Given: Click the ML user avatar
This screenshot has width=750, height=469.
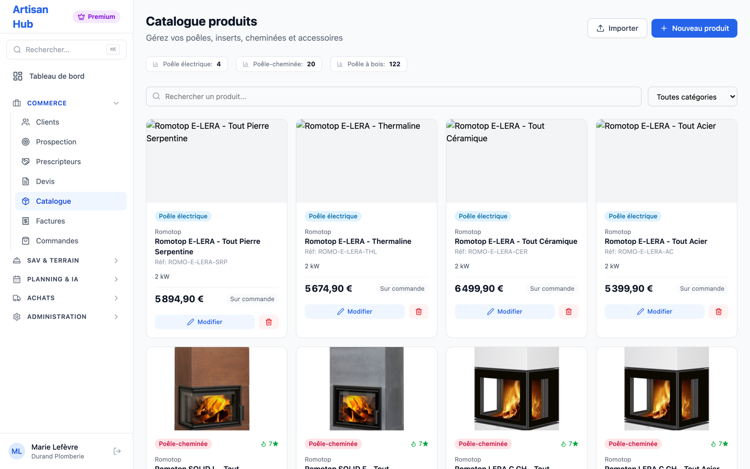Looking at the screenshot, I should coord(17,451).
